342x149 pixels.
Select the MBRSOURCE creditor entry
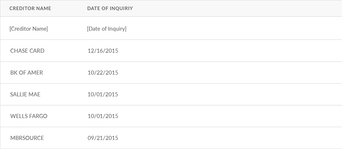(27, 138)
